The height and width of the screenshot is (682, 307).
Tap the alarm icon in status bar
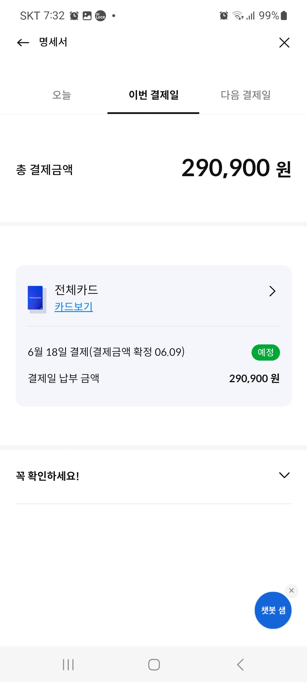[x=74, y=16]
